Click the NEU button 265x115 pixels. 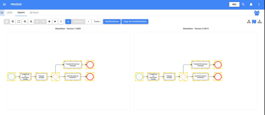(234, 4)
